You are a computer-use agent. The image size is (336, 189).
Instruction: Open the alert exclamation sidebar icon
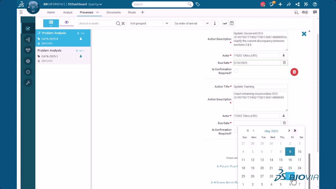[x=28, y=61]
